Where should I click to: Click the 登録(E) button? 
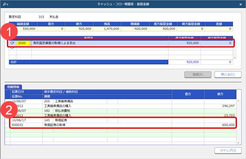pyautogui.click(x=198, y=75)
